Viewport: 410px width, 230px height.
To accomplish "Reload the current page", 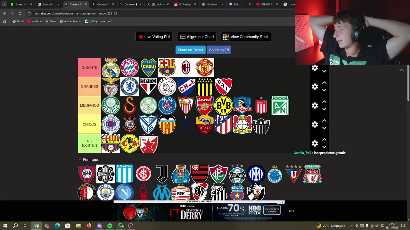I will point(20,13).
